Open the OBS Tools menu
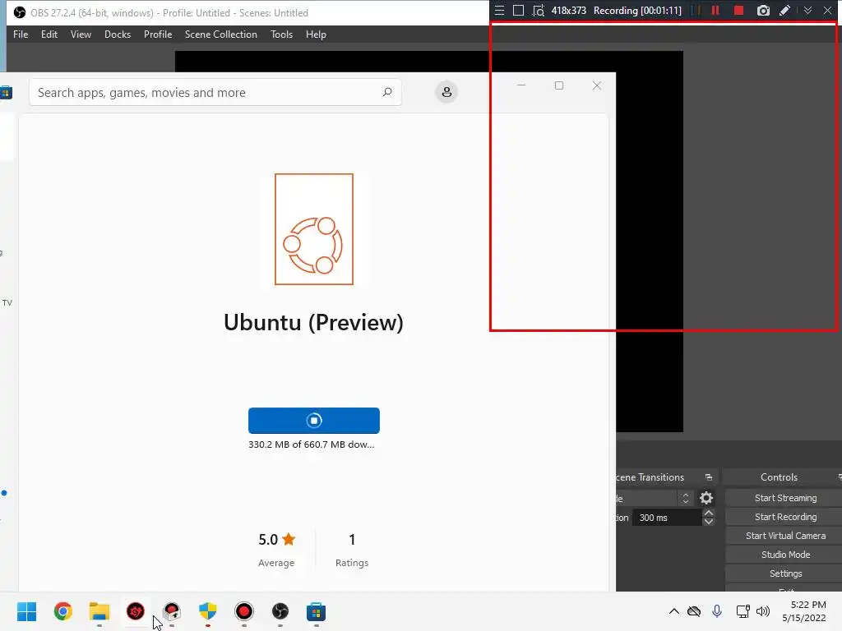Viewport: 842px width, 631px height. (x=281, y=35)
